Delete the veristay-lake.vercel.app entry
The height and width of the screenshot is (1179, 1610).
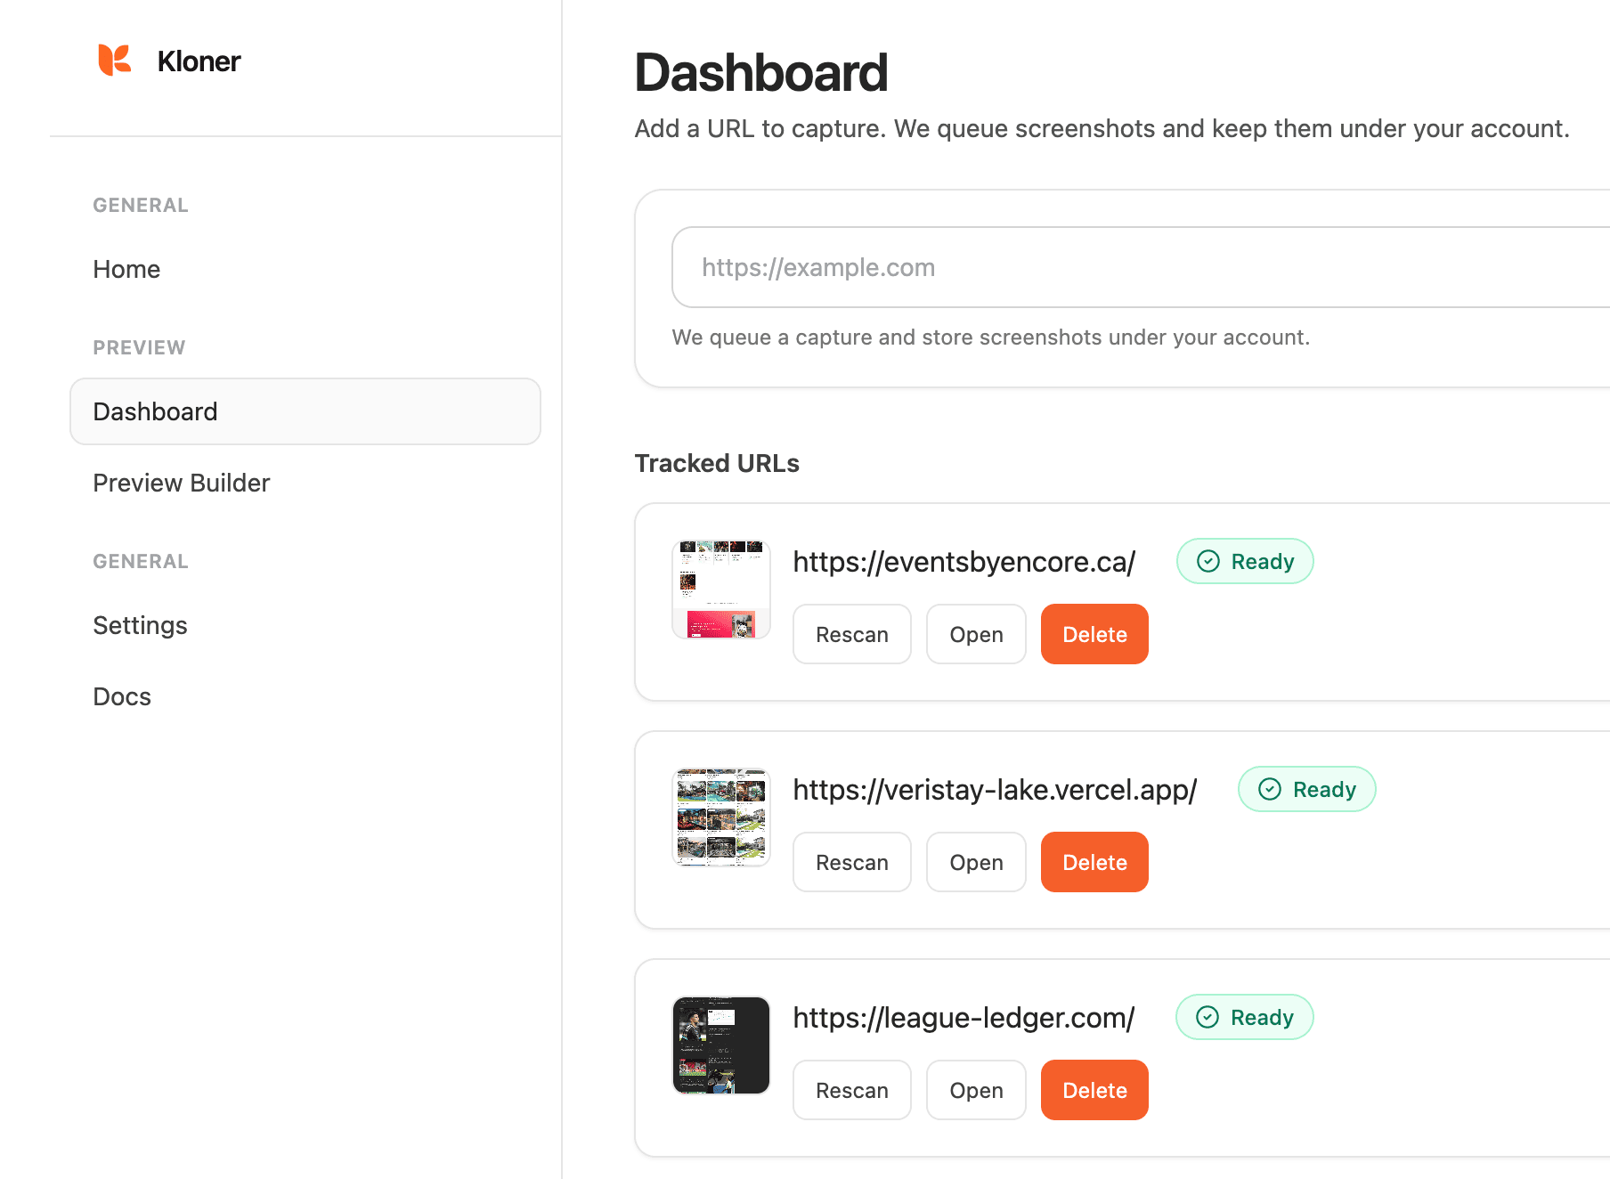1094,862
